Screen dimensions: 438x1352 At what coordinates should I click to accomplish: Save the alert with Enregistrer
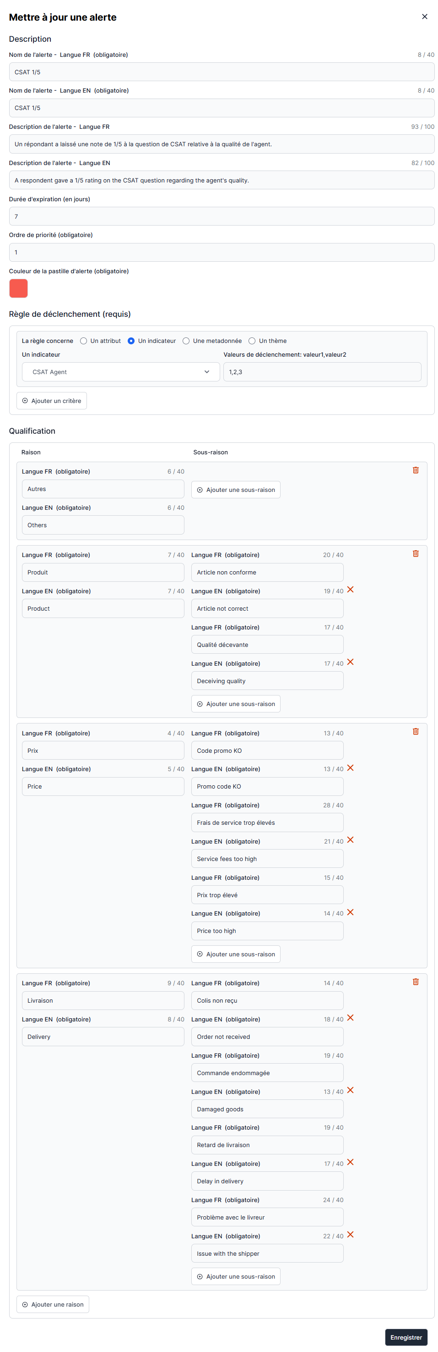[406, 1337]
